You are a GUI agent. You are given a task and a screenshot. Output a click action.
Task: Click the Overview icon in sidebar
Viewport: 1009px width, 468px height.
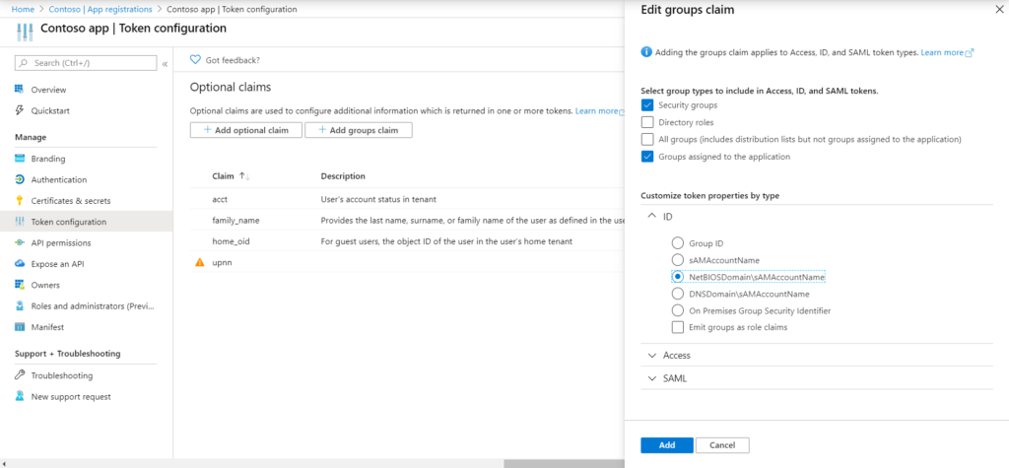[x=20, y=90]
